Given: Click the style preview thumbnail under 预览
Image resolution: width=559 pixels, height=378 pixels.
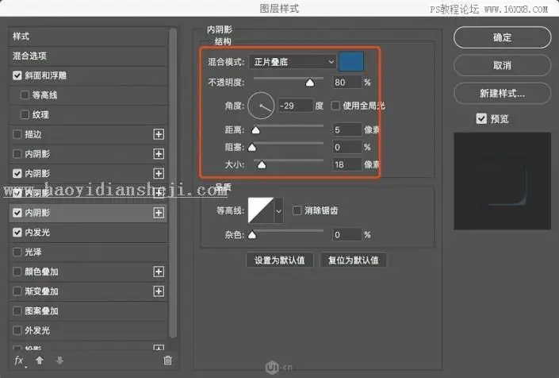Looking at the screenshot, I should 503,181.
